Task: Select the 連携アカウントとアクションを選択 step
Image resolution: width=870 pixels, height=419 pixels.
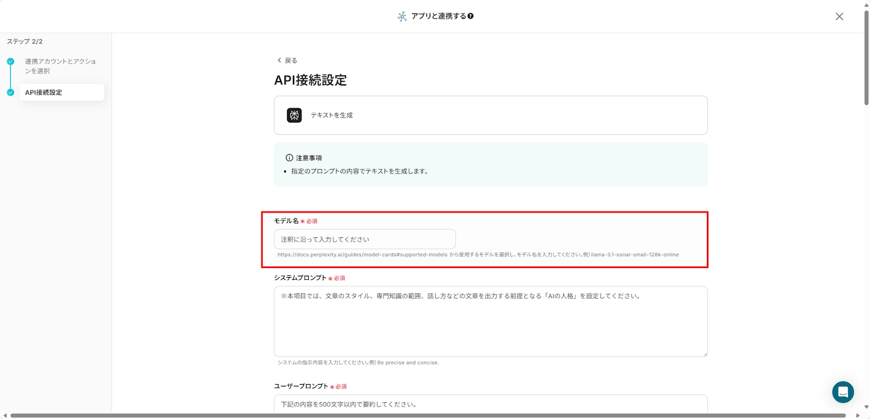Action: [60, 66]
